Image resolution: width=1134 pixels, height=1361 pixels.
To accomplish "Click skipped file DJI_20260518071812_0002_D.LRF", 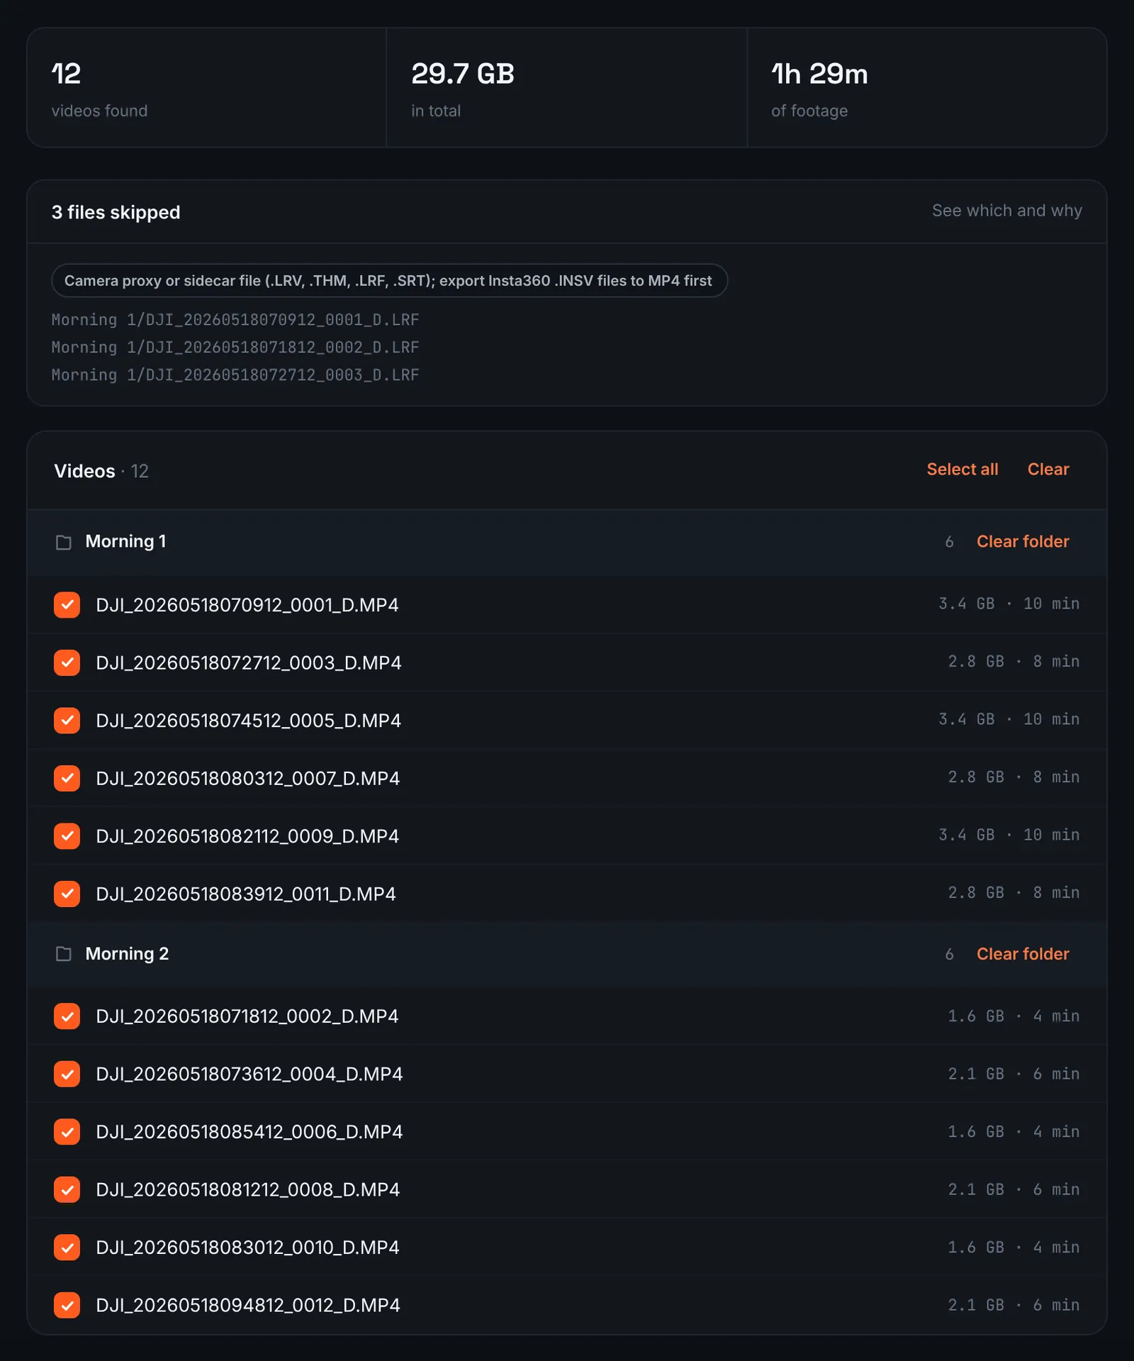I will (x=235, y=348).
